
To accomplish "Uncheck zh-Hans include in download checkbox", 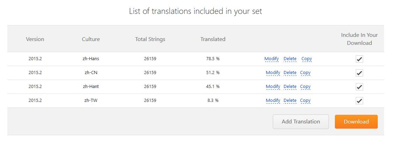I will coord(359,59).
